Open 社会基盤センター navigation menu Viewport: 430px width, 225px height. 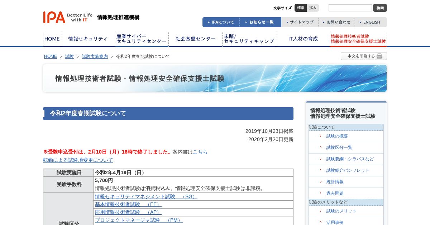[195, 39]
